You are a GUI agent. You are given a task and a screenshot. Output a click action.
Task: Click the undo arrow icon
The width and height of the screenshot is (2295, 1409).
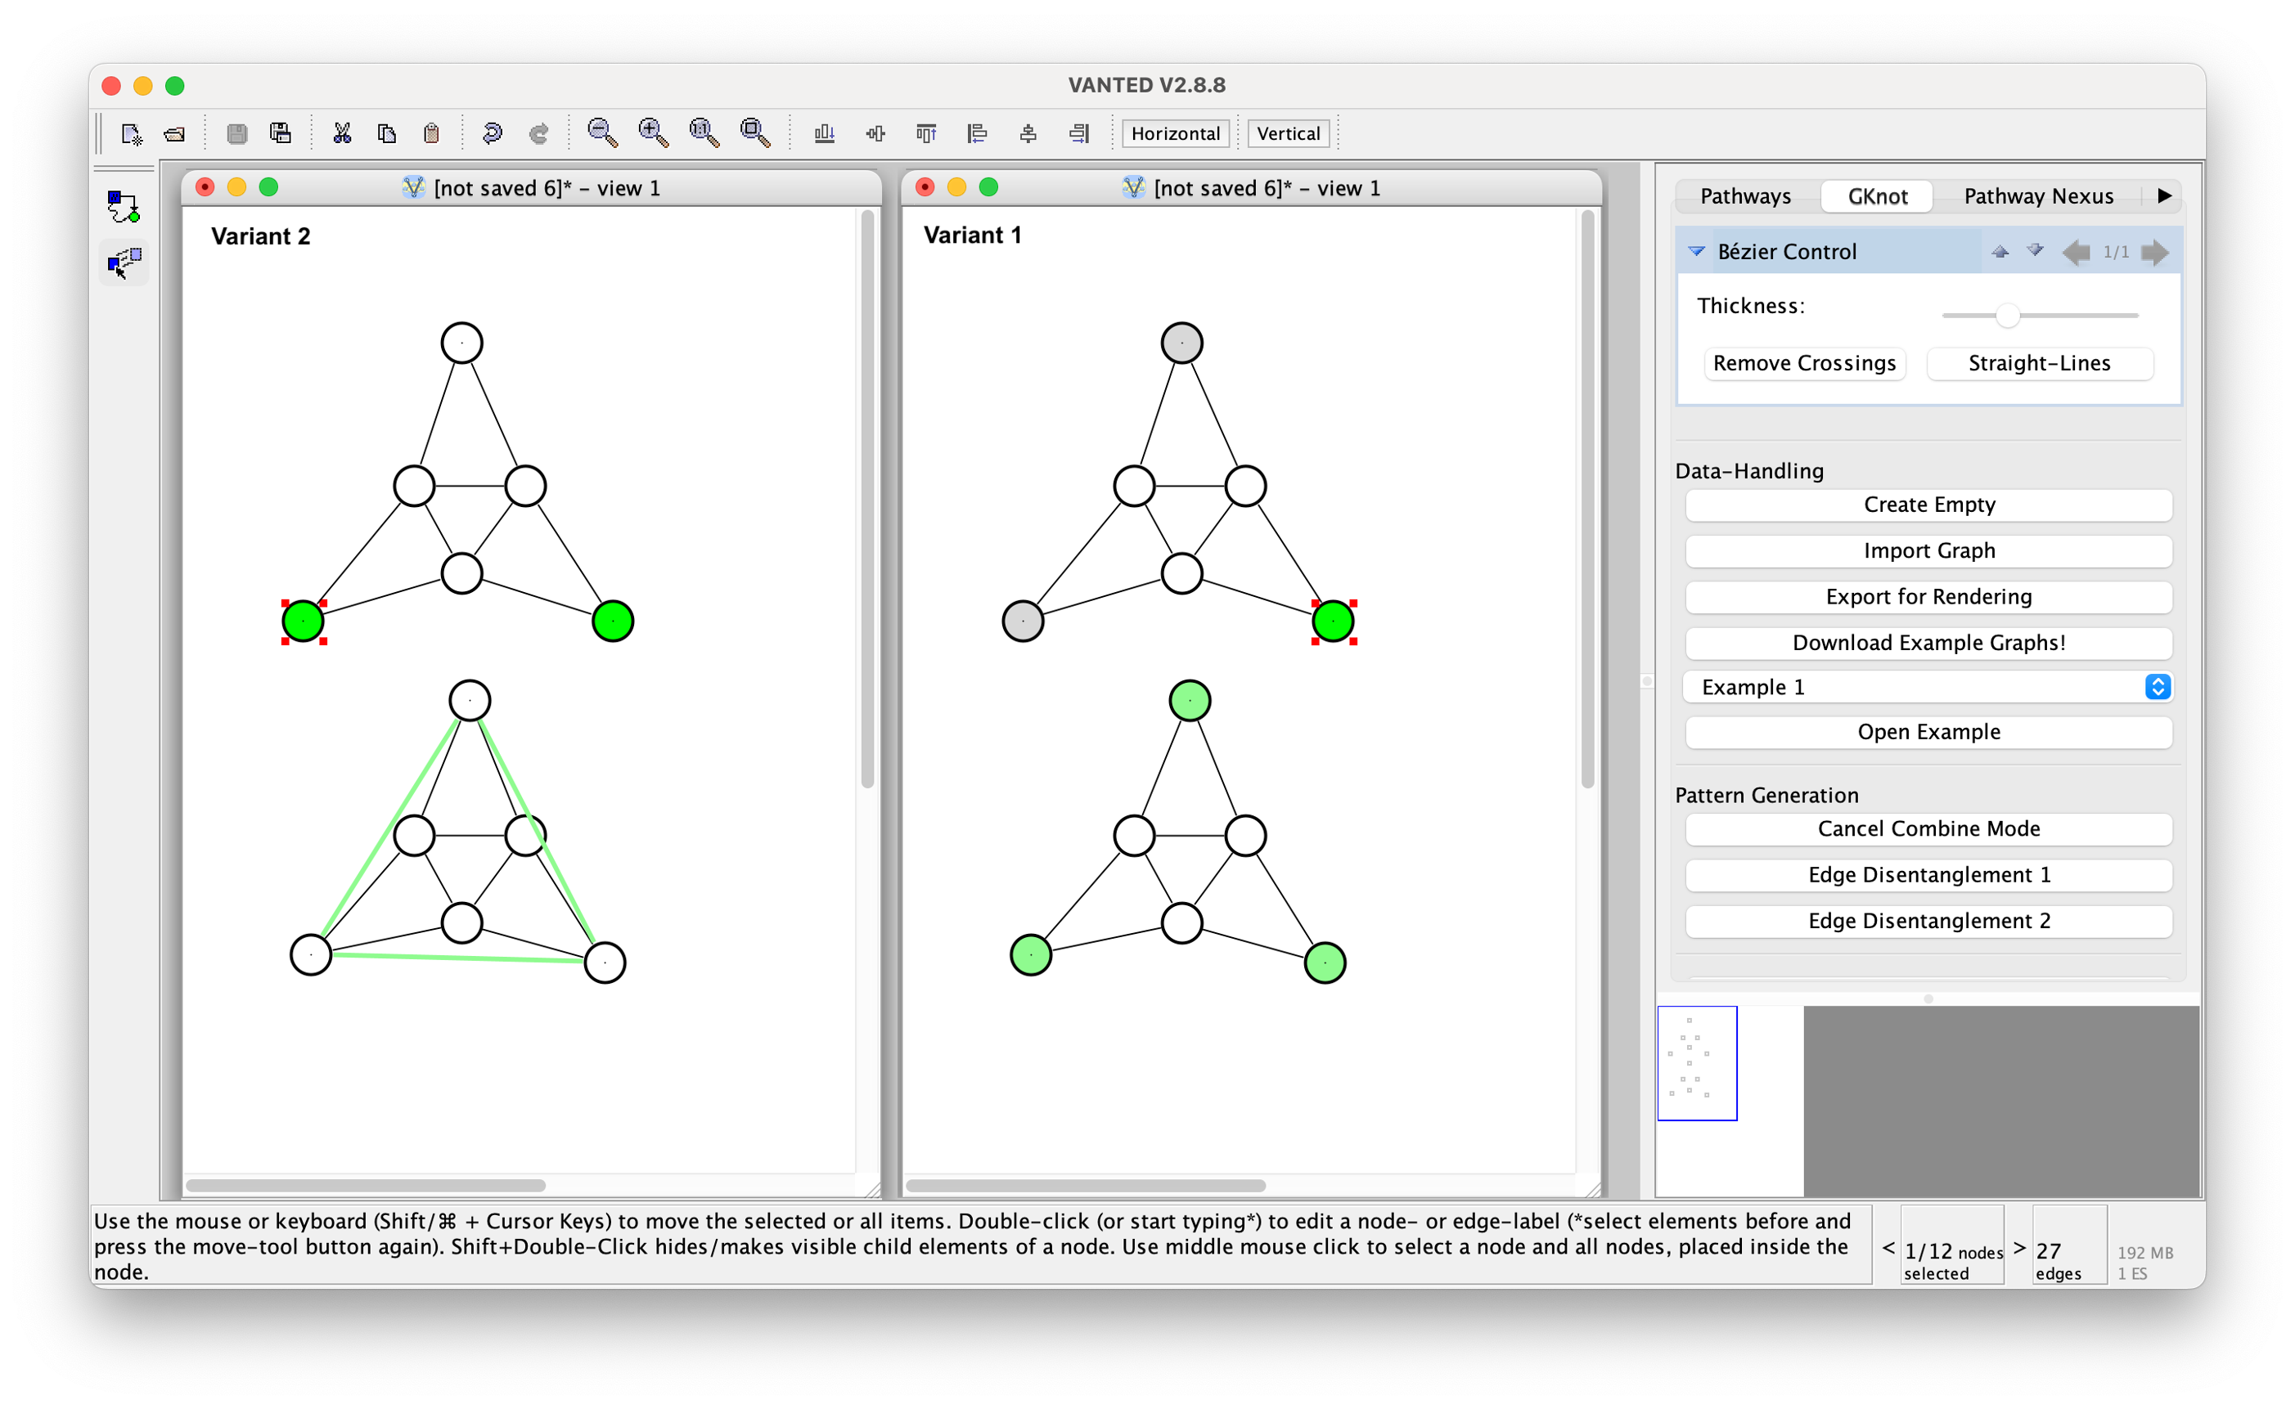point(493,133)
